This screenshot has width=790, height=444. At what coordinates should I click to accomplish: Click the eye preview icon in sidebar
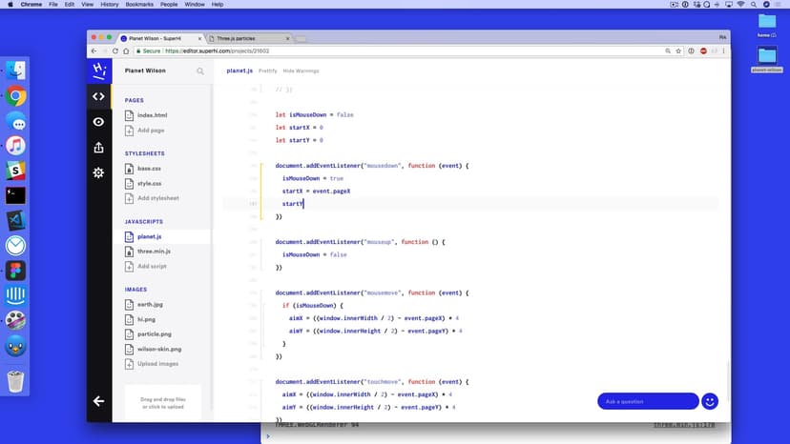(x=98, y=122)
